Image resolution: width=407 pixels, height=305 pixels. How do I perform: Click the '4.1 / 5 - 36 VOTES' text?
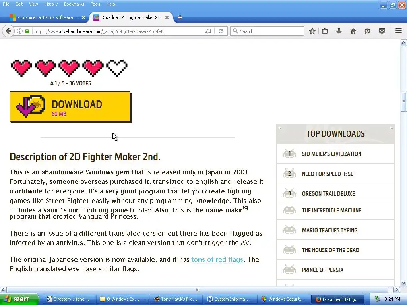pyautogui.click(x=71, y=83)
